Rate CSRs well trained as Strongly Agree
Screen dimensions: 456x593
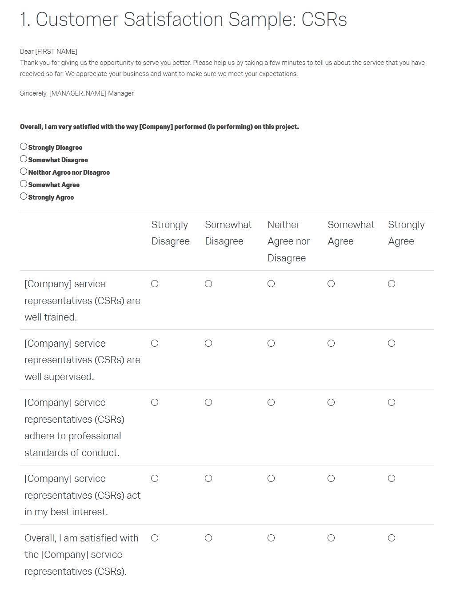(392, 284)
